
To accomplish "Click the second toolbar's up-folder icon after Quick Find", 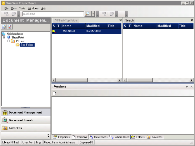I will [x=104, y=14].
